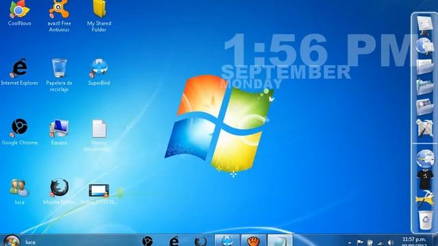The height and width of the screenshot is (246, 438).
Task: Open the computer monitor icon in dock
Action: pyautogui.click(x=424, y=25)
